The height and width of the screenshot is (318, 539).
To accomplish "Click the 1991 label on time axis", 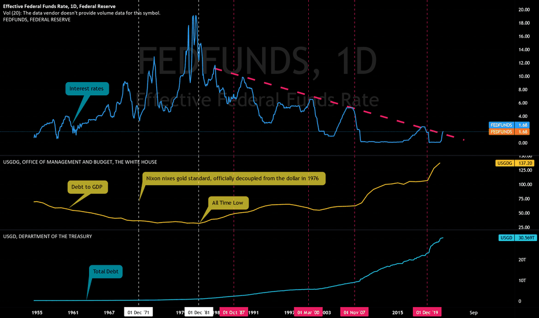I will [253, 312].
